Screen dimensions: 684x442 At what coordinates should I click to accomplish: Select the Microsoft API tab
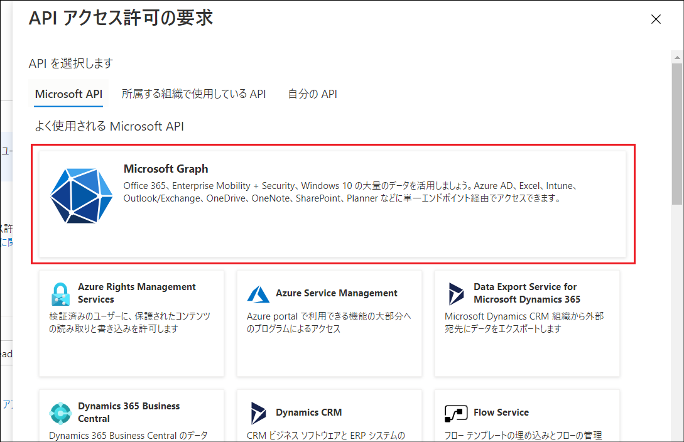click(x=68, y=94)
